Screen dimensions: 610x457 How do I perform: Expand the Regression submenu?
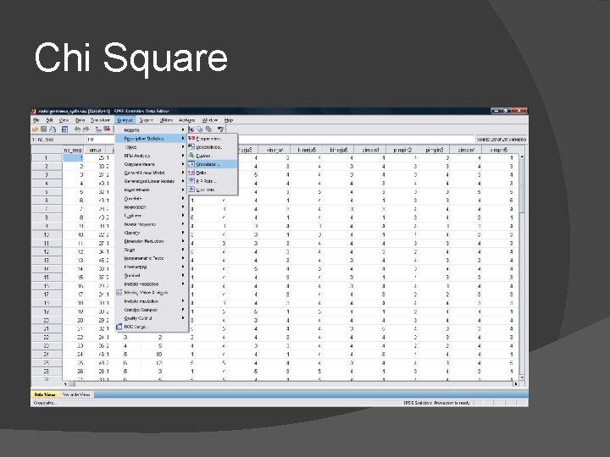[152, 206]
